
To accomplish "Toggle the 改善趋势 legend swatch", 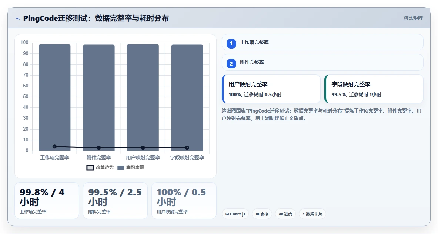I will tap(90, 168).
